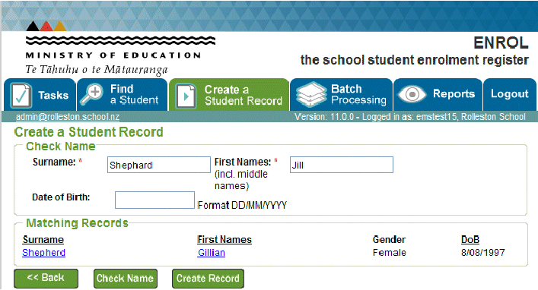Screen dimensions: 538x290
Task: Click the 8/08/1997 date of birth value
Action: 483,253
